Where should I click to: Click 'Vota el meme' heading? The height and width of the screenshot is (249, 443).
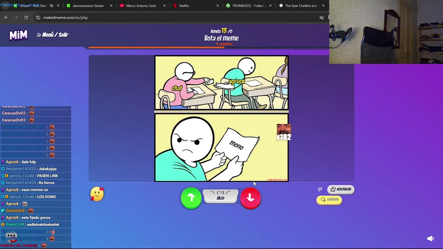click(221, 38)
